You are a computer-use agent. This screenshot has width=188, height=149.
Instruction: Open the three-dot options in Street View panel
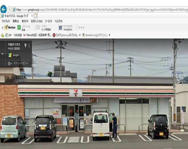[29, 45]
